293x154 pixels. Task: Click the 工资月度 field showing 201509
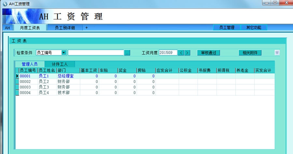click(168, 53)
